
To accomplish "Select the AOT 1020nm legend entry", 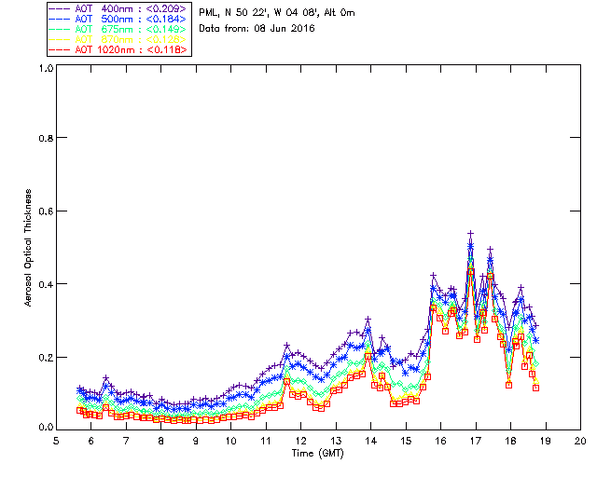I will point(118,49).
